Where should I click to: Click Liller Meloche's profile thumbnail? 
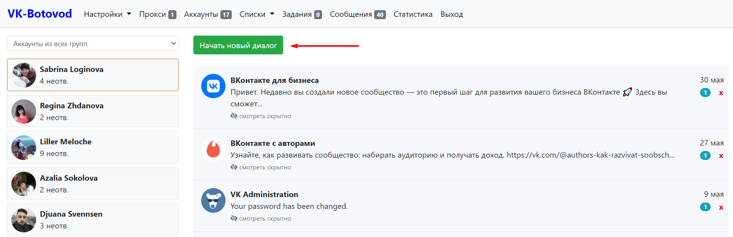(x=24, y=147)
